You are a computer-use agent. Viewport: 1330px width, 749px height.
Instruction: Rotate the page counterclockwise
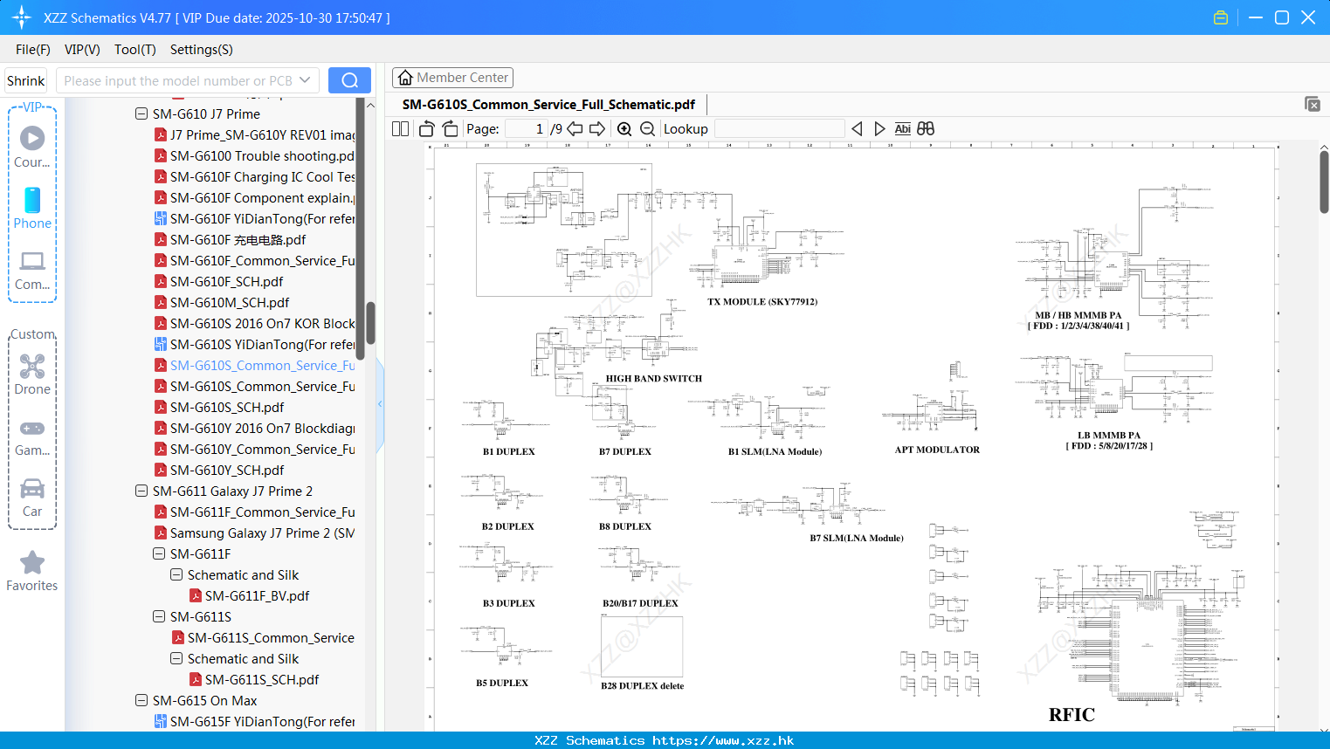click(x=426, y=129)
